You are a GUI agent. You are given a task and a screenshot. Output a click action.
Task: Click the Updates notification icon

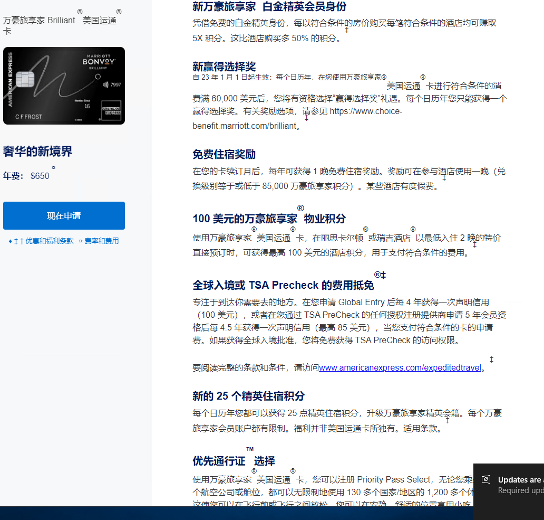pyautogui.click(x=486, y=480)
